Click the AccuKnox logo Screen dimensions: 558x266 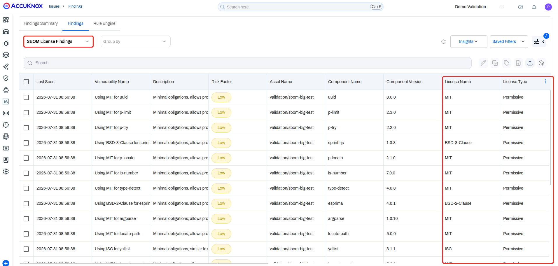pyautogui.click(x=23, y=6)
